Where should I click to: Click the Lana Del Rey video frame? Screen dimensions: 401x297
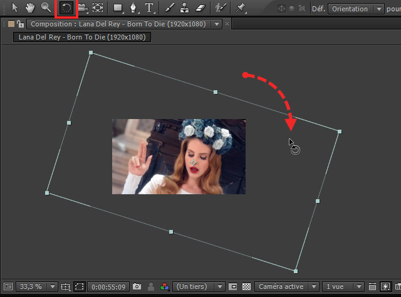coord(179,157)
